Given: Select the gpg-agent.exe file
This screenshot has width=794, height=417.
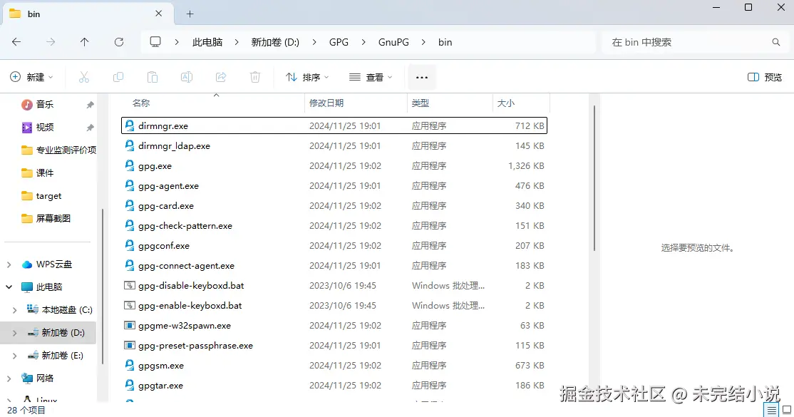Looking at the screenshot, I should click(x=334, y=186).
